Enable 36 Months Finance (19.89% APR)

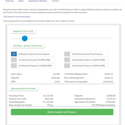click(x=67, y=66)
